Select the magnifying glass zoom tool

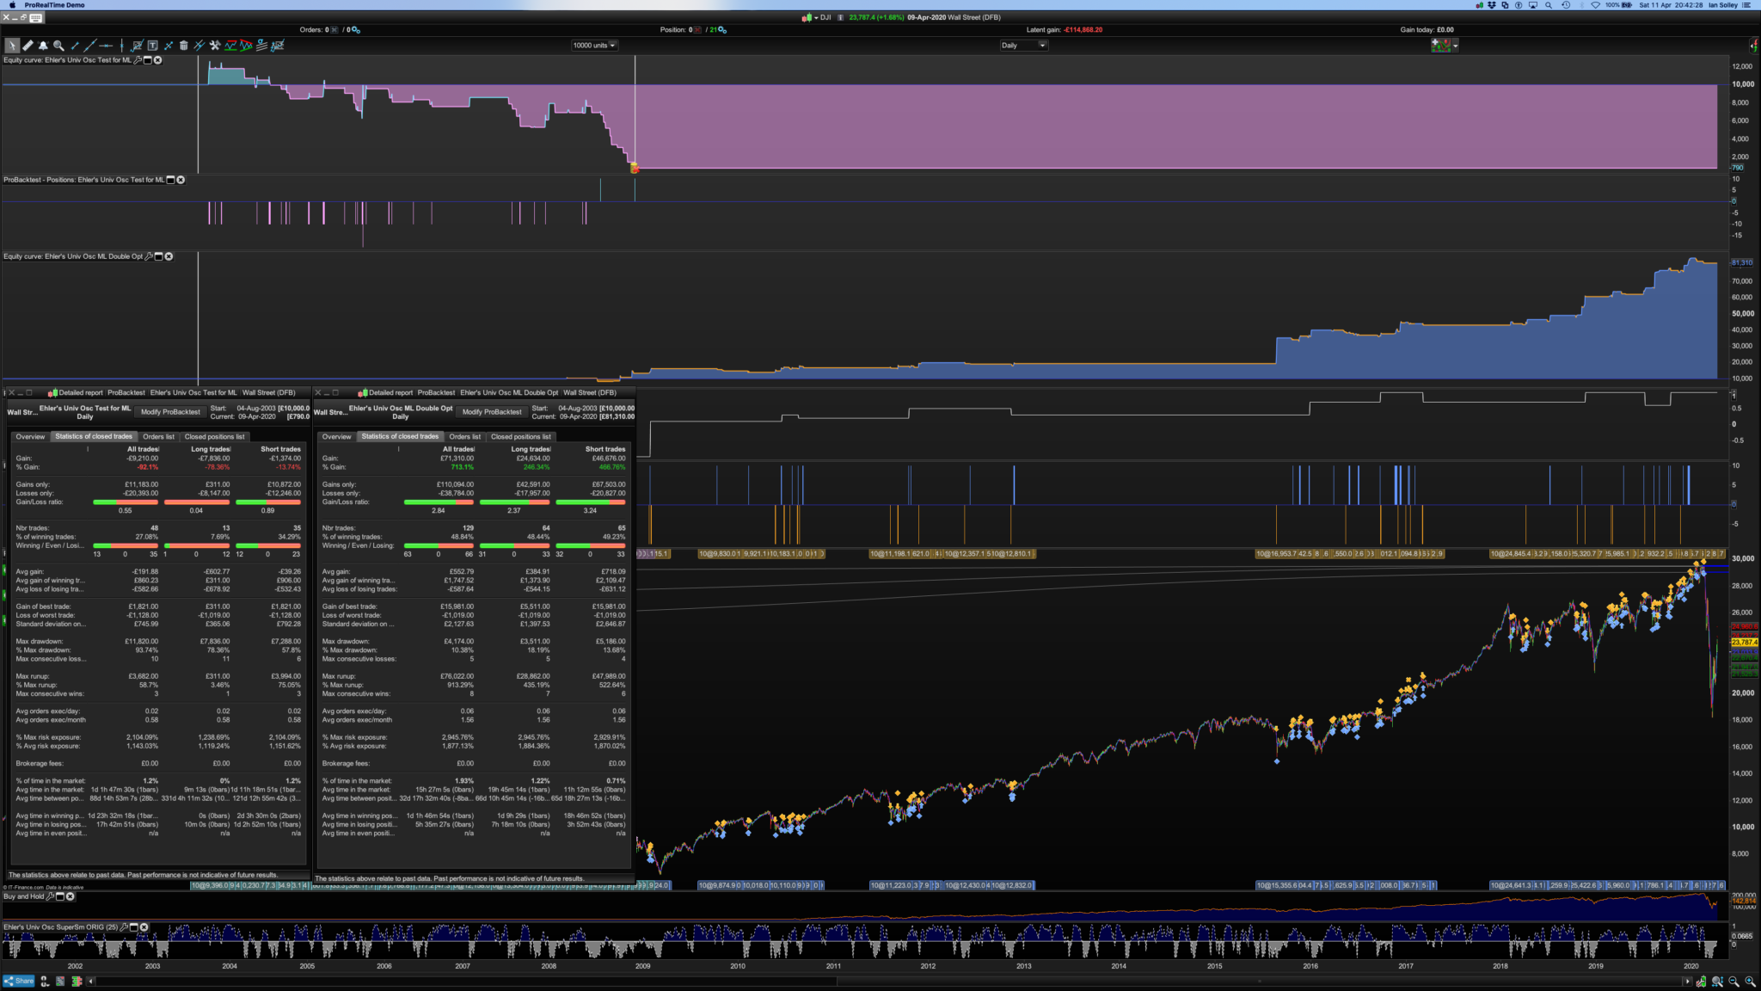click(58, 46)
